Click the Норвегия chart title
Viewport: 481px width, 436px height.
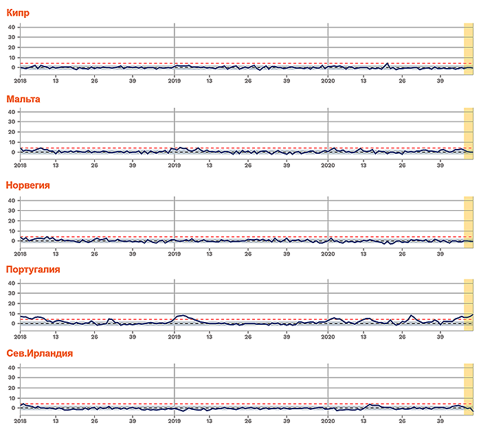[28, 185]
